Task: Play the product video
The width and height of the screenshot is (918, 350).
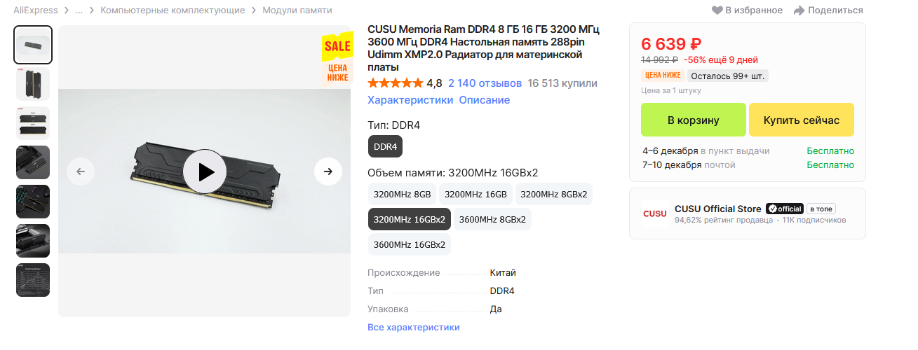Action: point(204,171)
